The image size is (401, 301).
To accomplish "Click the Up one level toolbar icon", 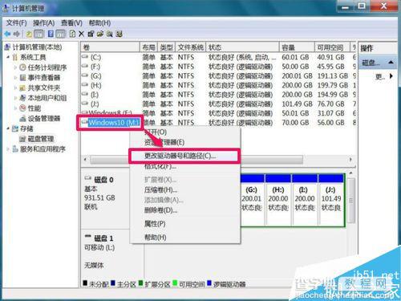I will (x=29, y=34).
